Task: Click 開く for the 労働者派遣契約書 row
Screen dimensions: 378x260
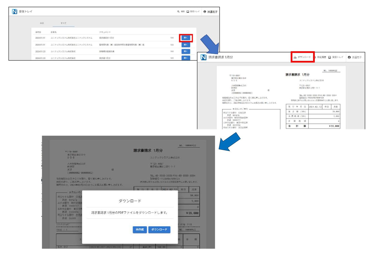Action: 186,51
